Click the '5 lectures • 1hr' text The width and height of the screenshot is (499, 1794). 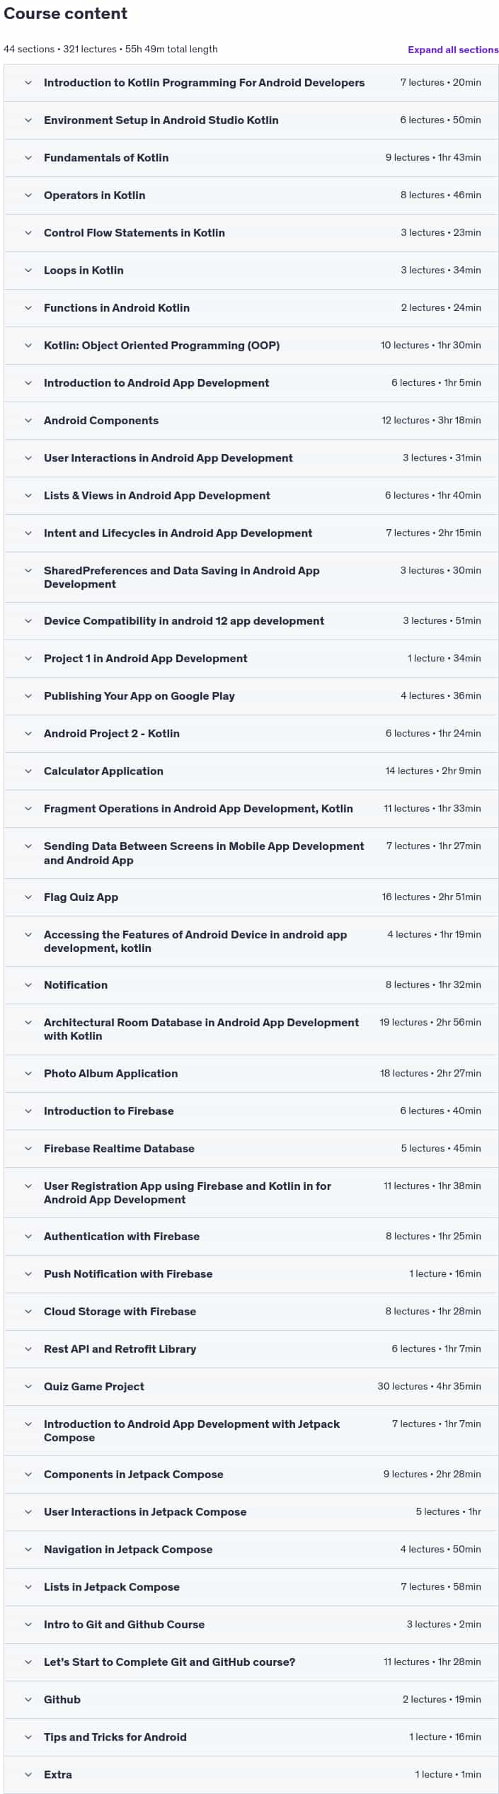448,1512
